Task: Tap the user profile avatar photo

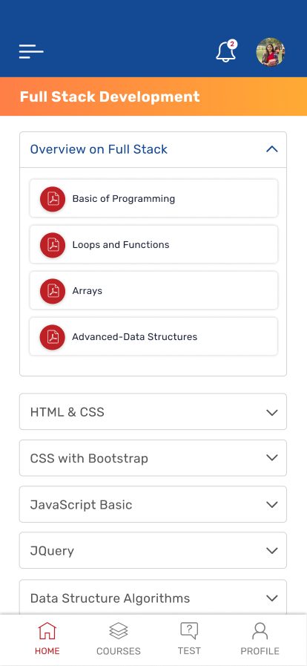Action: pyautogui.click(x=271, y=52)
